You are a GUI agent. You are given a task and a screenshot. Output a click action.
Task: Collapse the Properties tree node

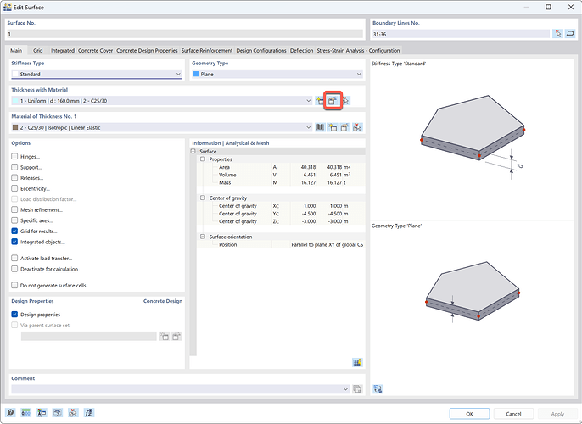tap(203, 159)
